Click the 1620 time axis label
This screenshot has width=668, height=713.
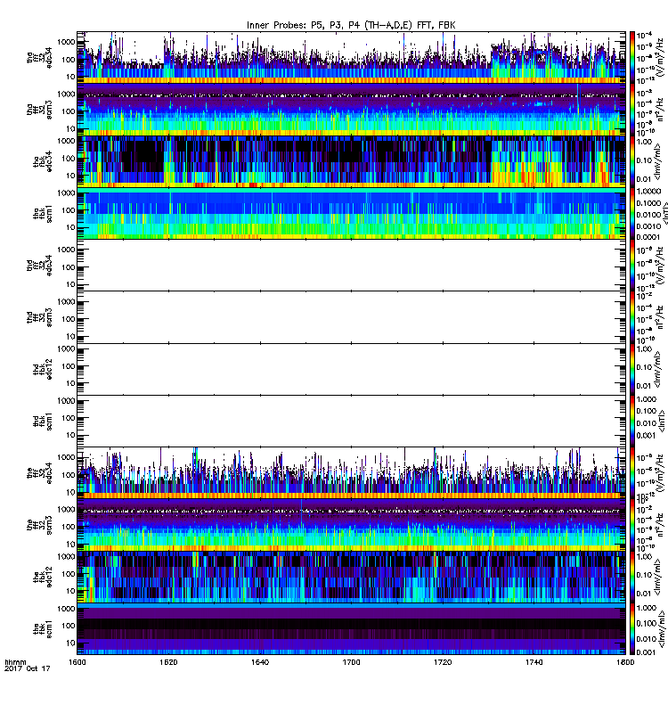(x=168, y=662)
